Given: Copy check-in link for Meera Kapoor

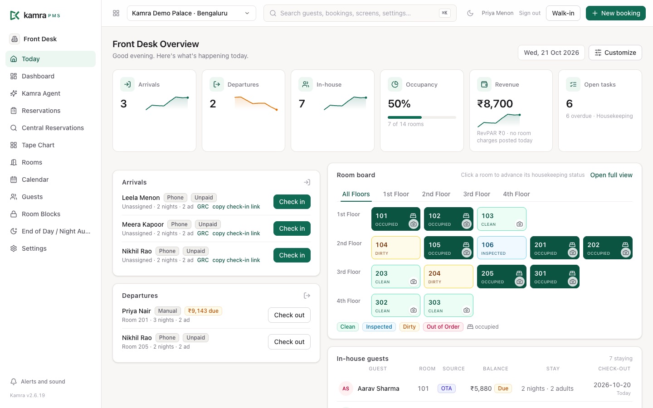Looking at the screenshot, I should click(236, 233).
